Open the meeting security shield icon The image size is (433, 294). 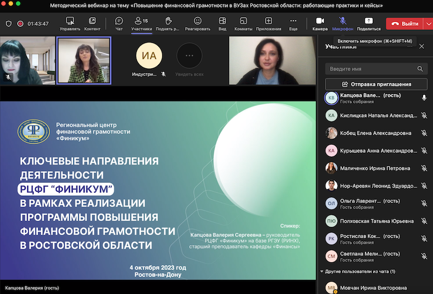pos(9,24)
